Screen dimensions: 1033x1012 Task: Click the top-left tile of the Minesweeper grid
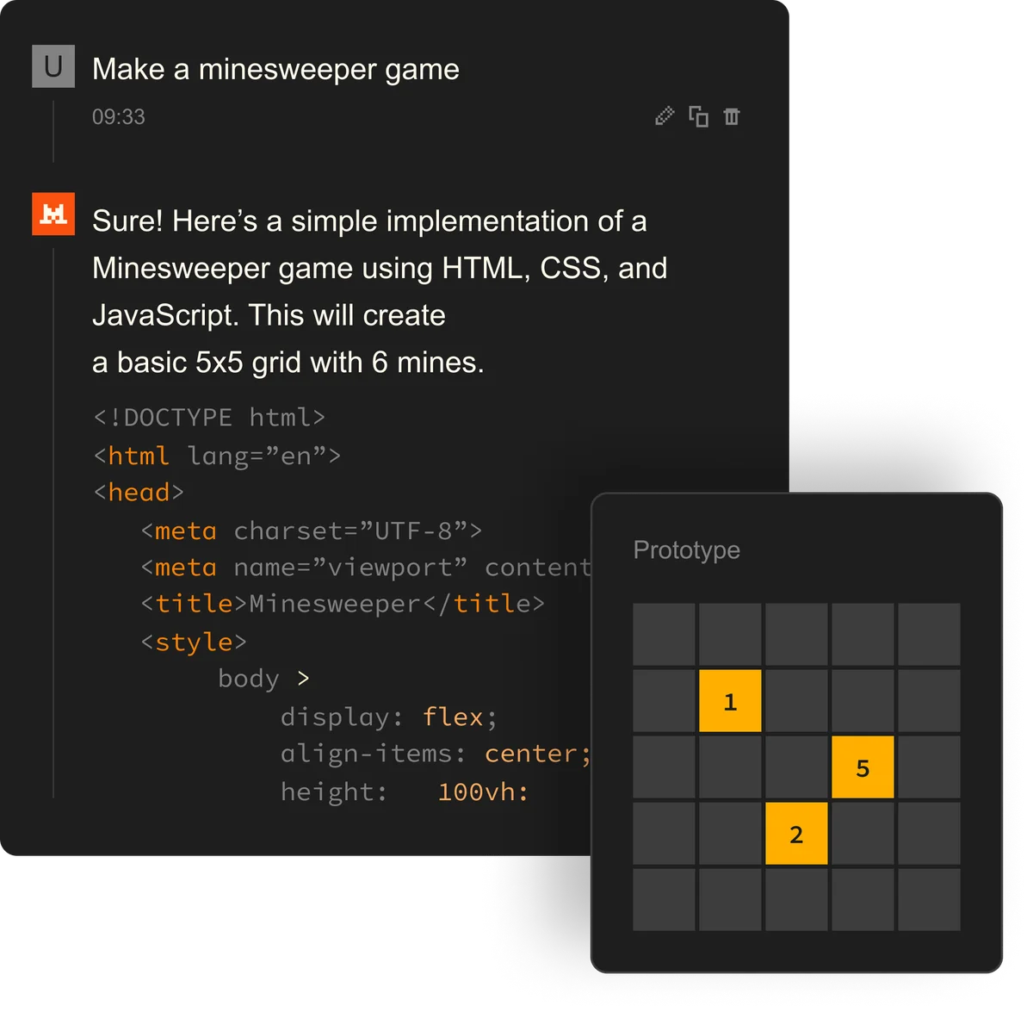[664, 634]
